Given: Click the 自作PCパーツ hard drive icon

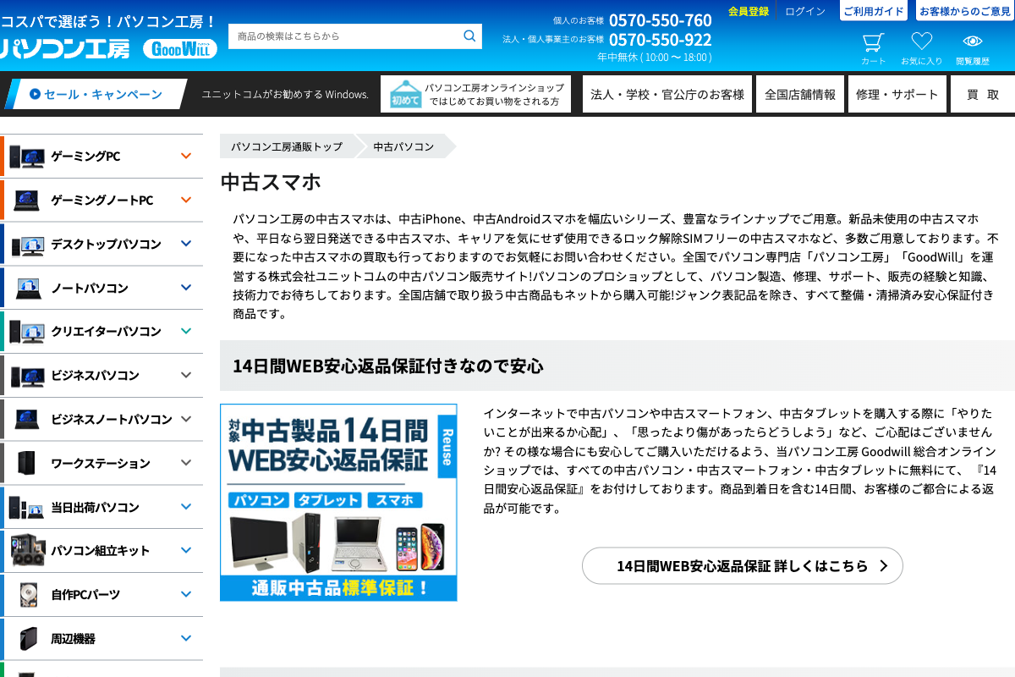Looking at the screenshot, I should tap(28, 595).
